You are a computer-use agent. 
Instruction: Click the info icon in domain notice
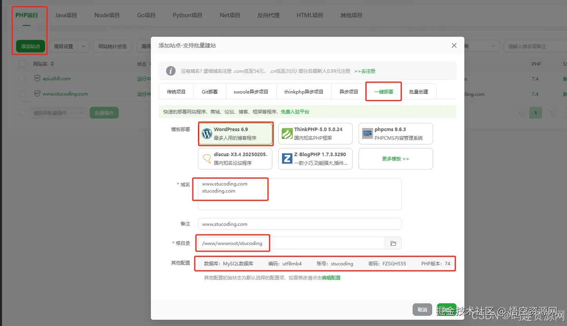pyautogui.click(x=170, y=71)
